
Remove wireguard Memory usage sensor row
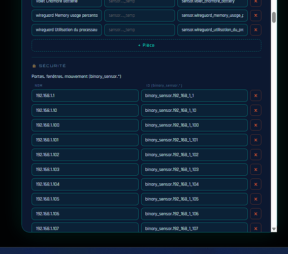point(255,15)
